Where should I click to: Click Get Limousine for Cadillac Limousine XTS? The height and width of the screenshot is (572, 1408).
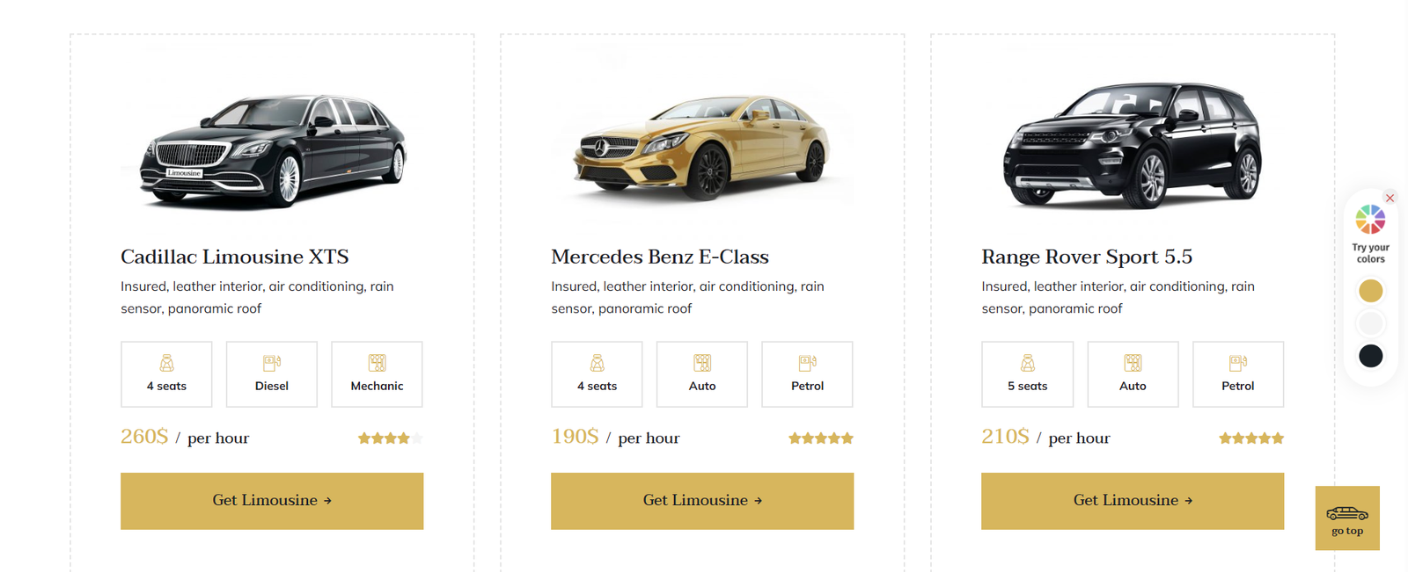click(x=272, y=501)
